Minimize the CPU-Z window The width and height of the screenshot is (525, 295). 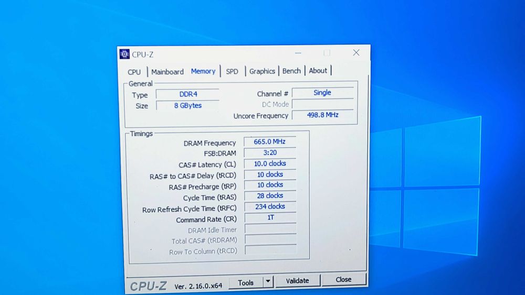298,53
